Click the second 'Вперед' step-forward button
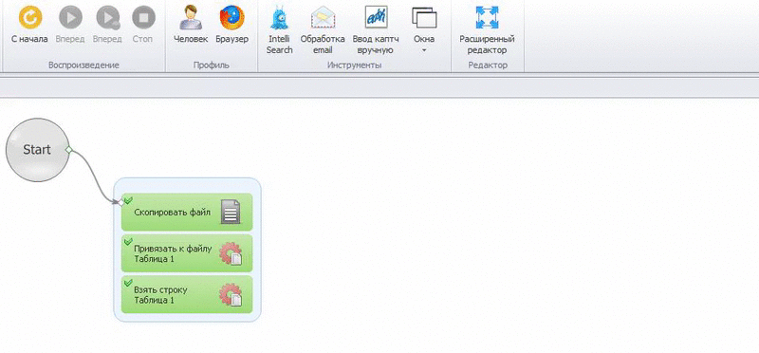Viewport: 759px width, 353px height. point(107,18)
